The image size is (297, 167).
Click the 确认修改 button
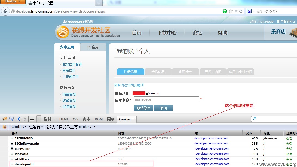pos(143,108)
